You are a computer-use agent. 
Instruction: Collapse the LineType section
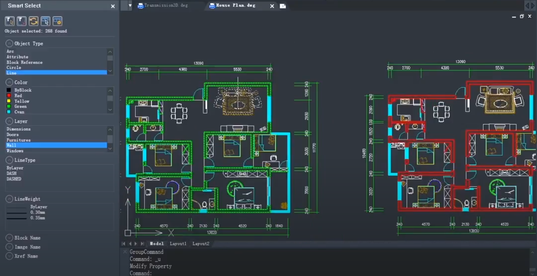coord(9,160)
